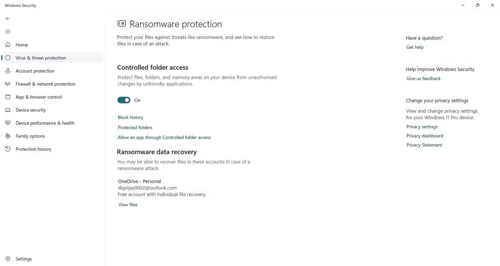Screen dimensions: 500x266
Task: Open the Privacy dashboard
Action: (x=425, y=136)
